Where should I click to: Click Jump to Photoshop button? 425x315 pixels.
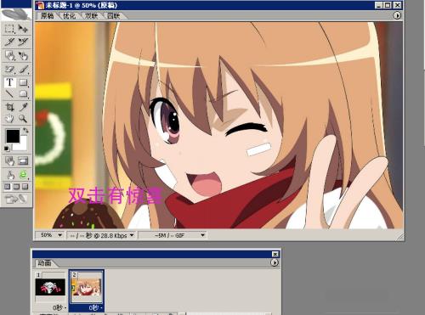tap(16, 199)
